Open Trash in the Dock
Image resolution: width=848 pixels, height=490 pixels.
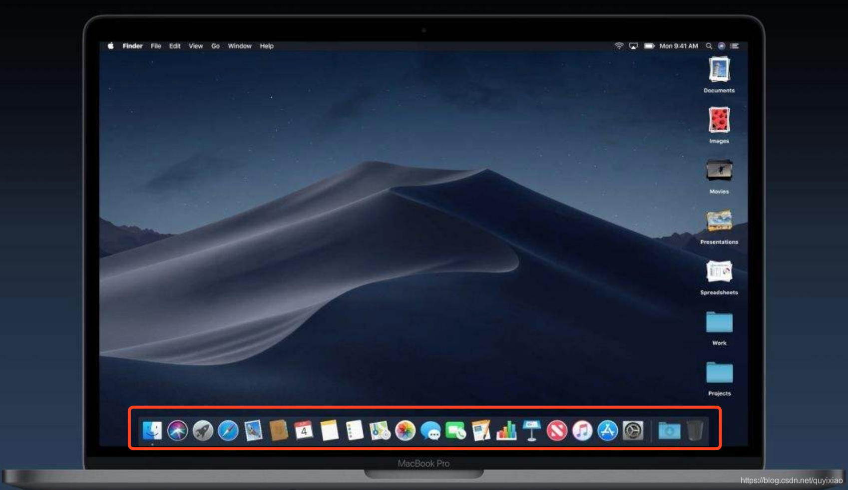[x=695, y=430]
